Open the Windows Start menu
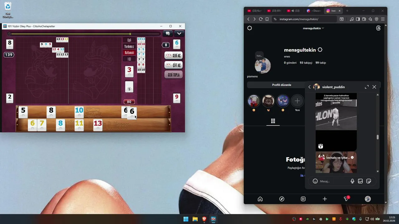The height and width of the screenshot is (224, 399). 186,219
